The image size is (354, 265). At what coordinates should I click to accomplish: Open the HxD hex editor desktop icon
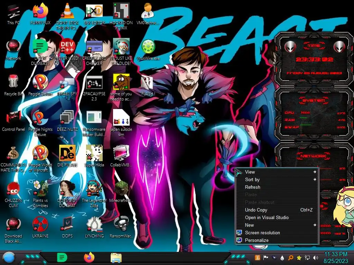point(94,14)
